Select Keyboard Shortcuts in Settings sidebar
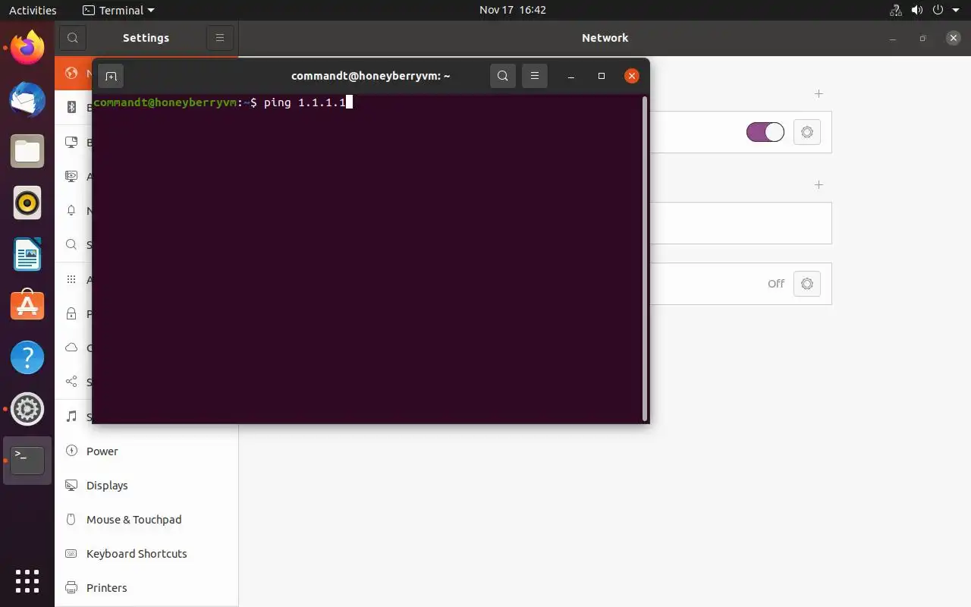This screenshot has height=607, width=971. point(146,553)
